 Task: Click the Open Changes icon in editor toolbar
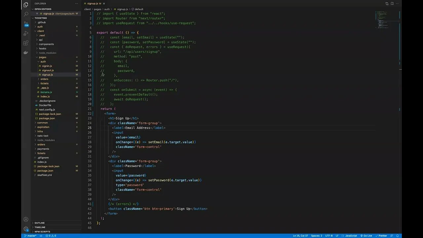[x=387, y=4]
